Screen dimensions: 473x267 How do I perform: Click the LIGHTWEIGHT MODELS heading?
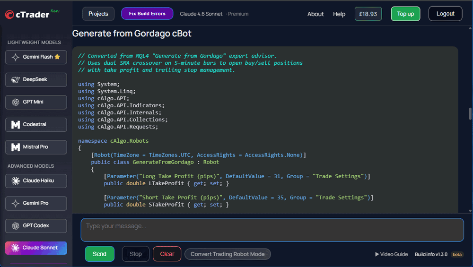[x=34, y=43]
